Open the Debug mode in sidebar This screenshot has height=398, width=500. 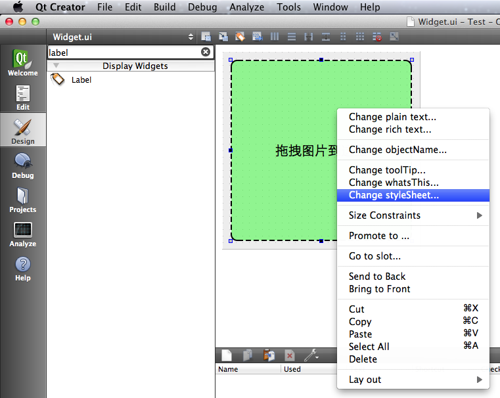click(22, 165)
